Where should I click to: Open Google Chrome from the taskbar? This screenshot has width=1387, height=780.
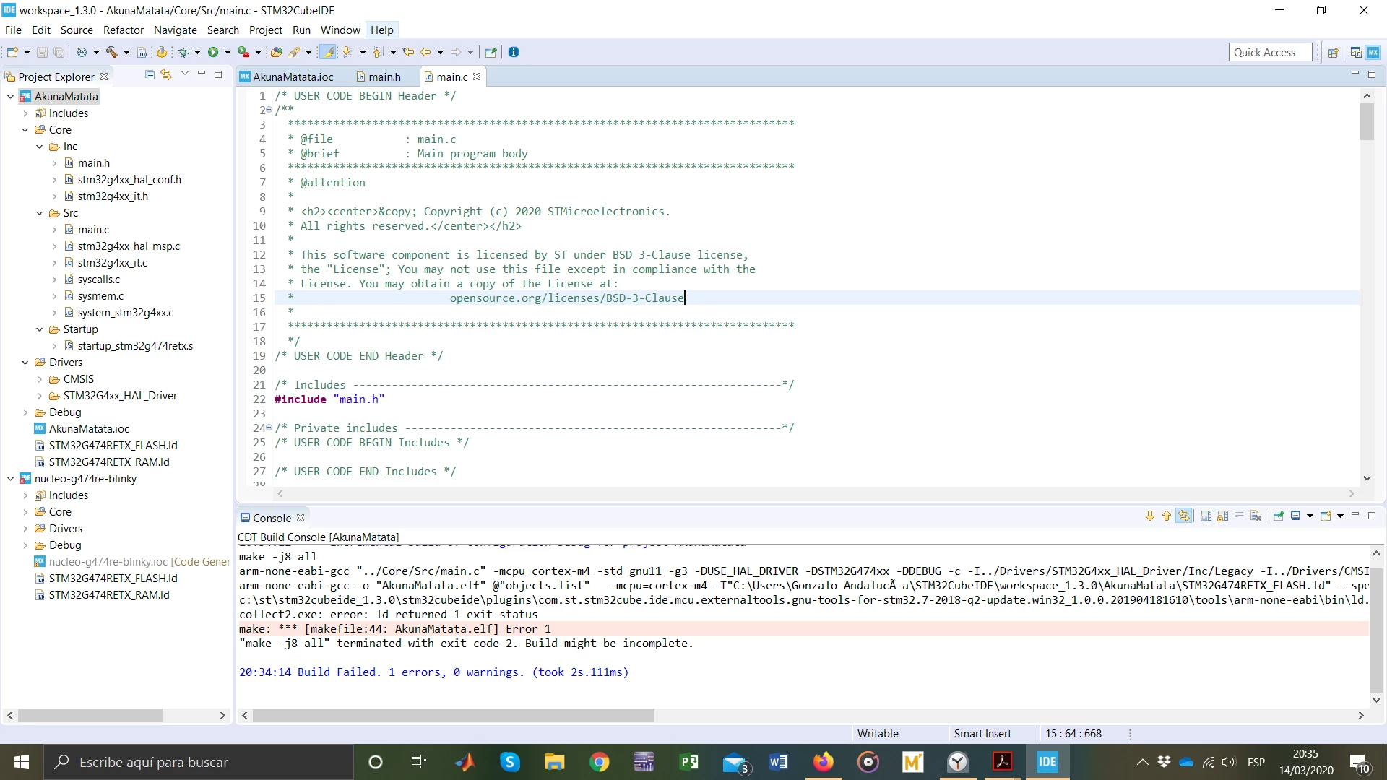click(599, 762)
